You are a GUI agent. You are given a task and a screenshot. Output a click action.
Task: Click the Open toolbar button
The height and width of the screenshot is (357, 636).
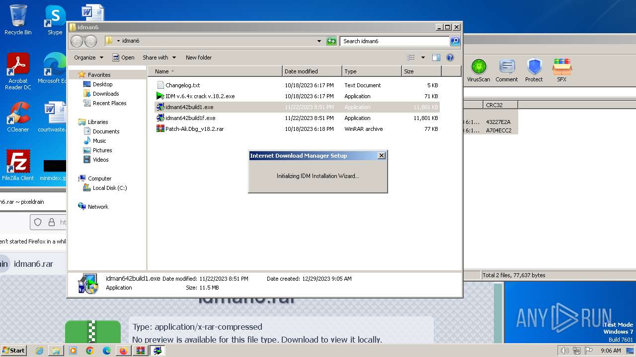[x=123, y=58]
